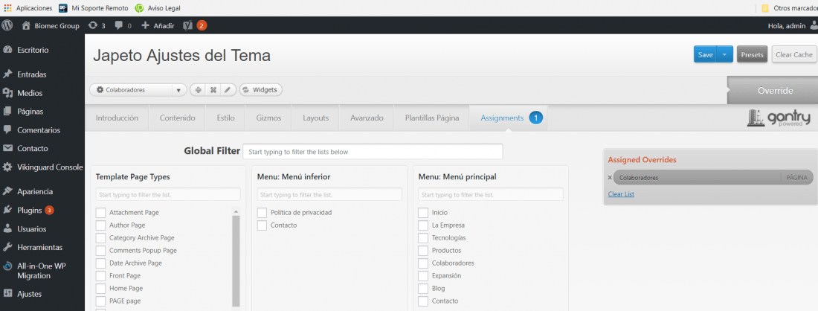Open the Colaboradores override dropdown

(x=138, y=90)
